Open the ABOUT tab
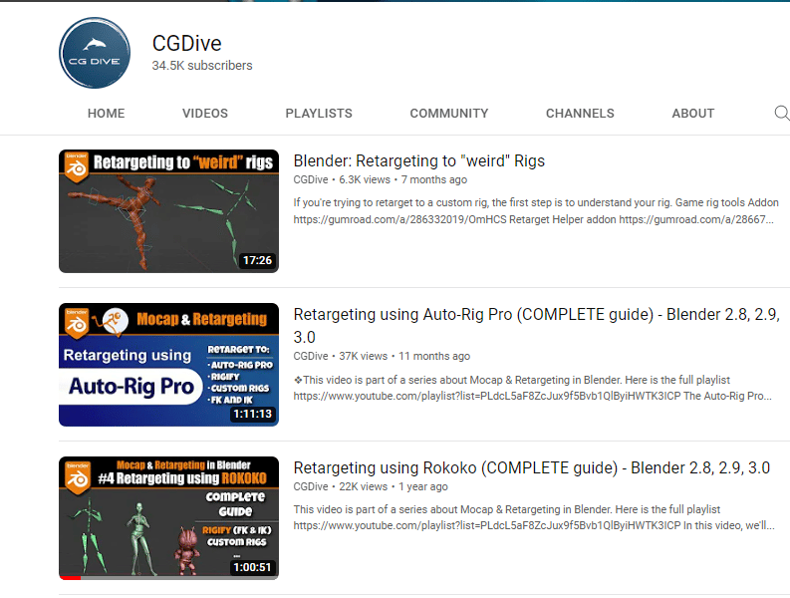 (692, 114)
